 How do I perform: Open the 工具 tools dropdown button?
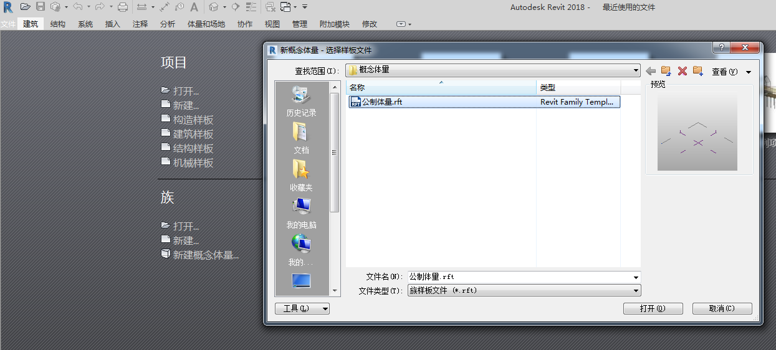tap(302, 308)
